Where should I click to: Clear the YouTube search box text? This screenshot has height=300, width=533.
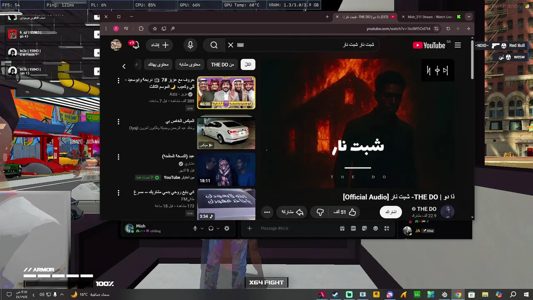[x=230, y=45]
